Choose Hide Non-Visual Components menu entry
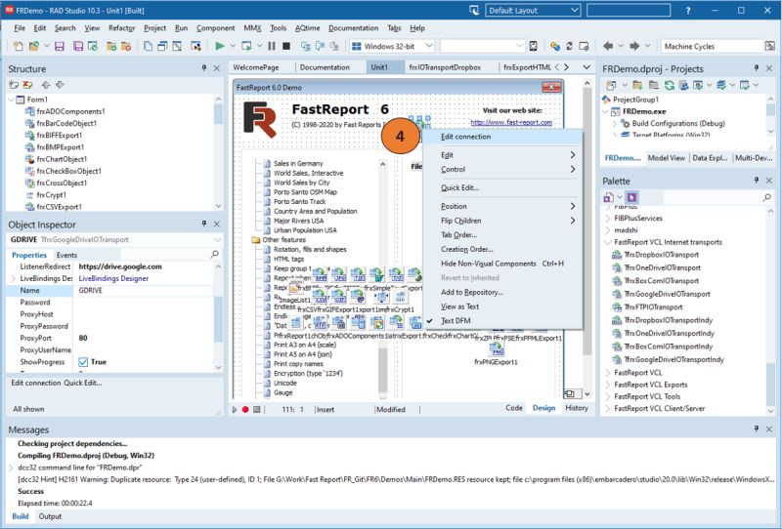The image size is (782, 529). tap(502, 264)
